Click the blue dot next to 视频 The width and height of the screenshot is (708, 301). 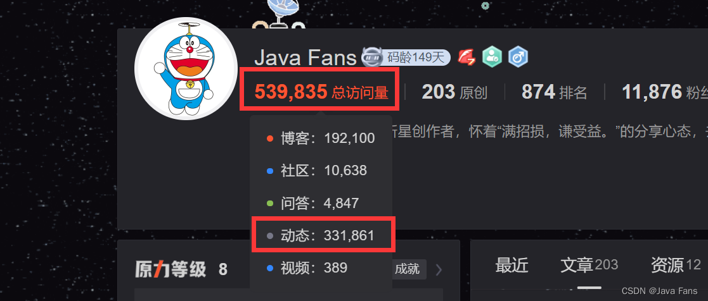270,268
